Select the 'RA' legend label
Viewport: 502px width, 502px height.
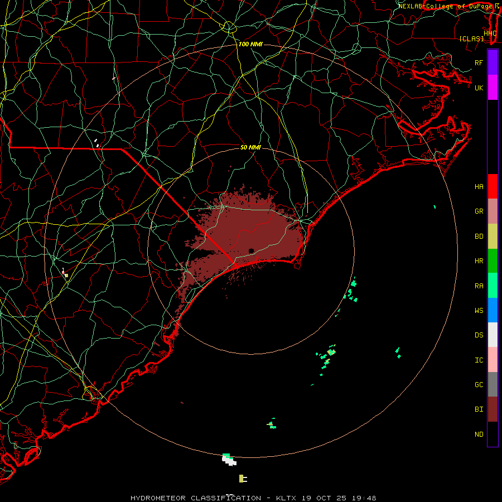[x=479, y=286]
